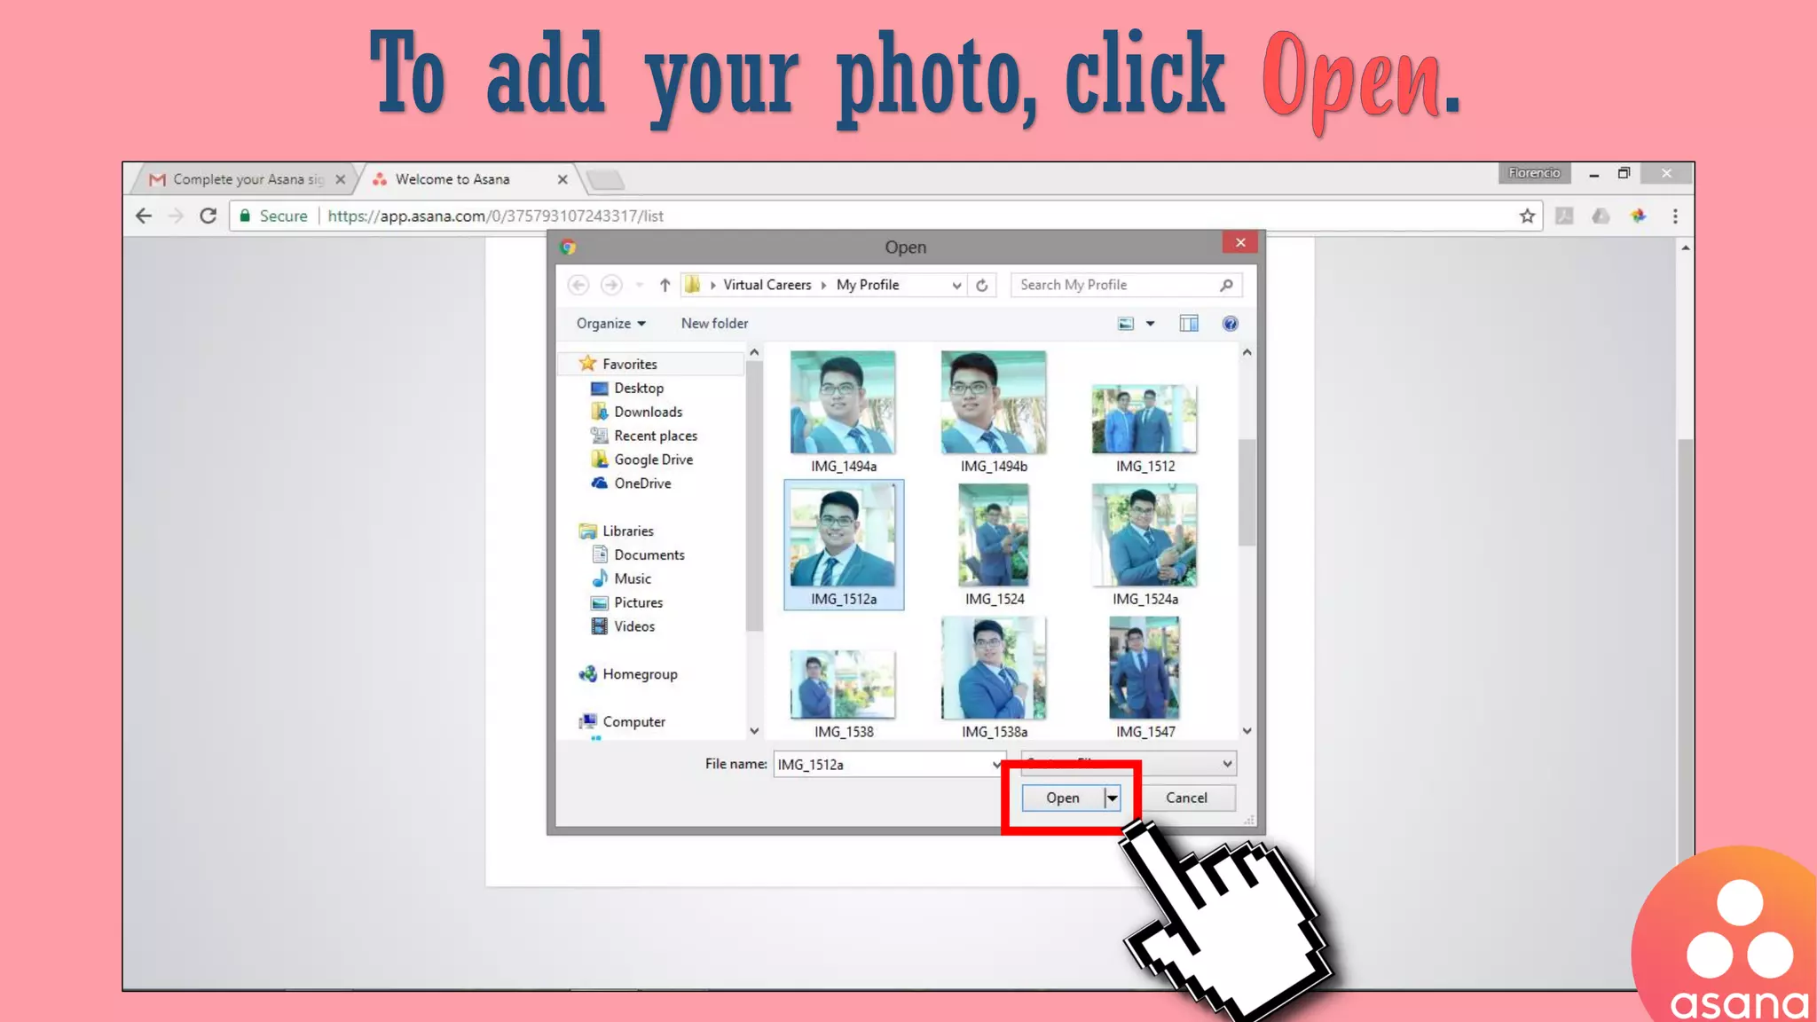This screenshot has height=1022, width=1817.
Task: Click the dialog help icon
Action: pyautogui.click(x=1230, y=324)
